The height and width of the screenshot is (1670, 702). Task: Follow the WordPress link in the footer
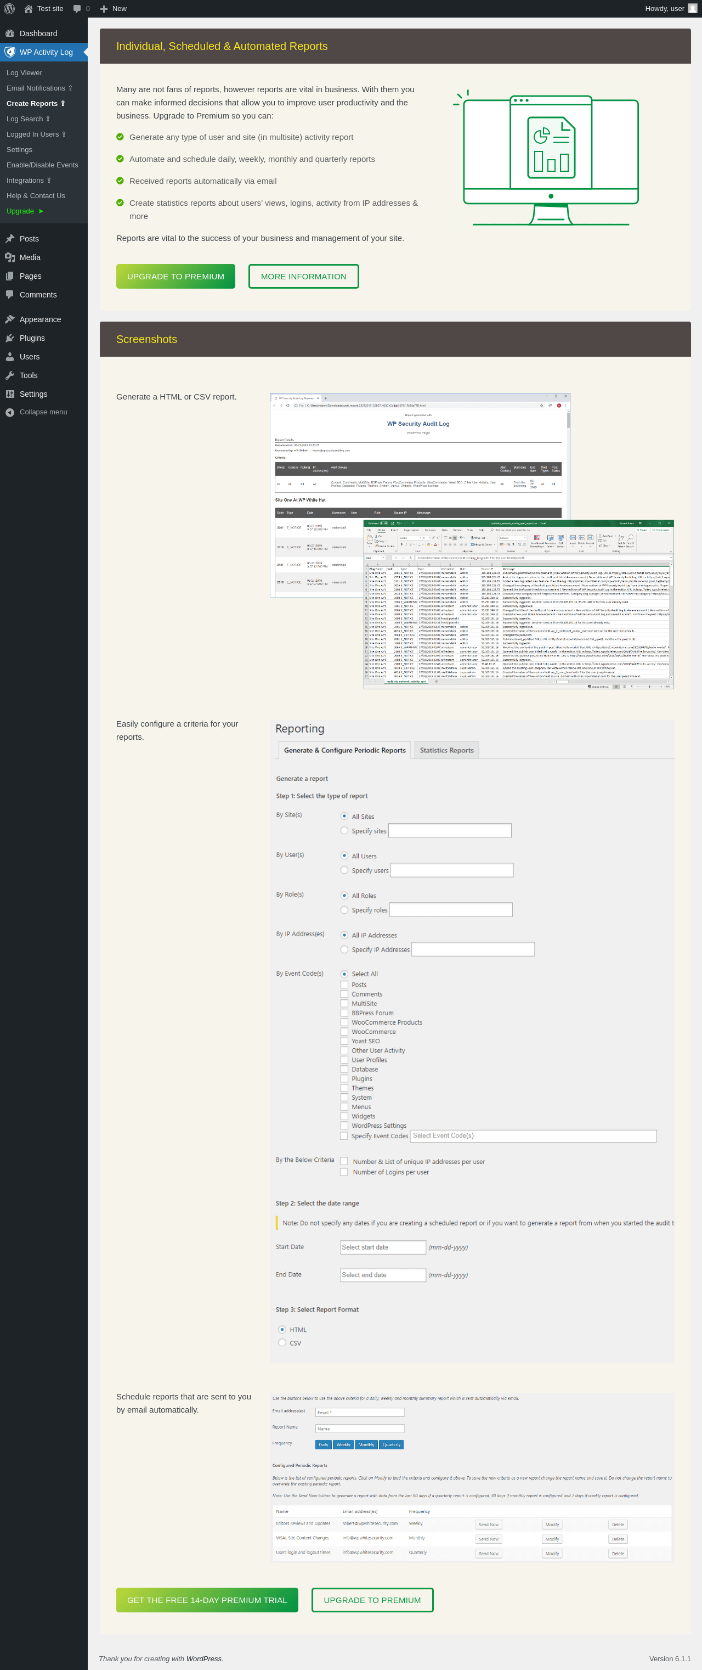coord(203,1658)
